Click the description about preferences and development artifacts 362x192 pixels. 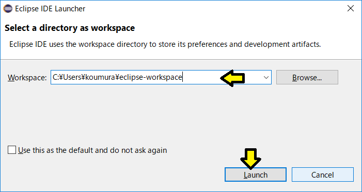(165, 44)
